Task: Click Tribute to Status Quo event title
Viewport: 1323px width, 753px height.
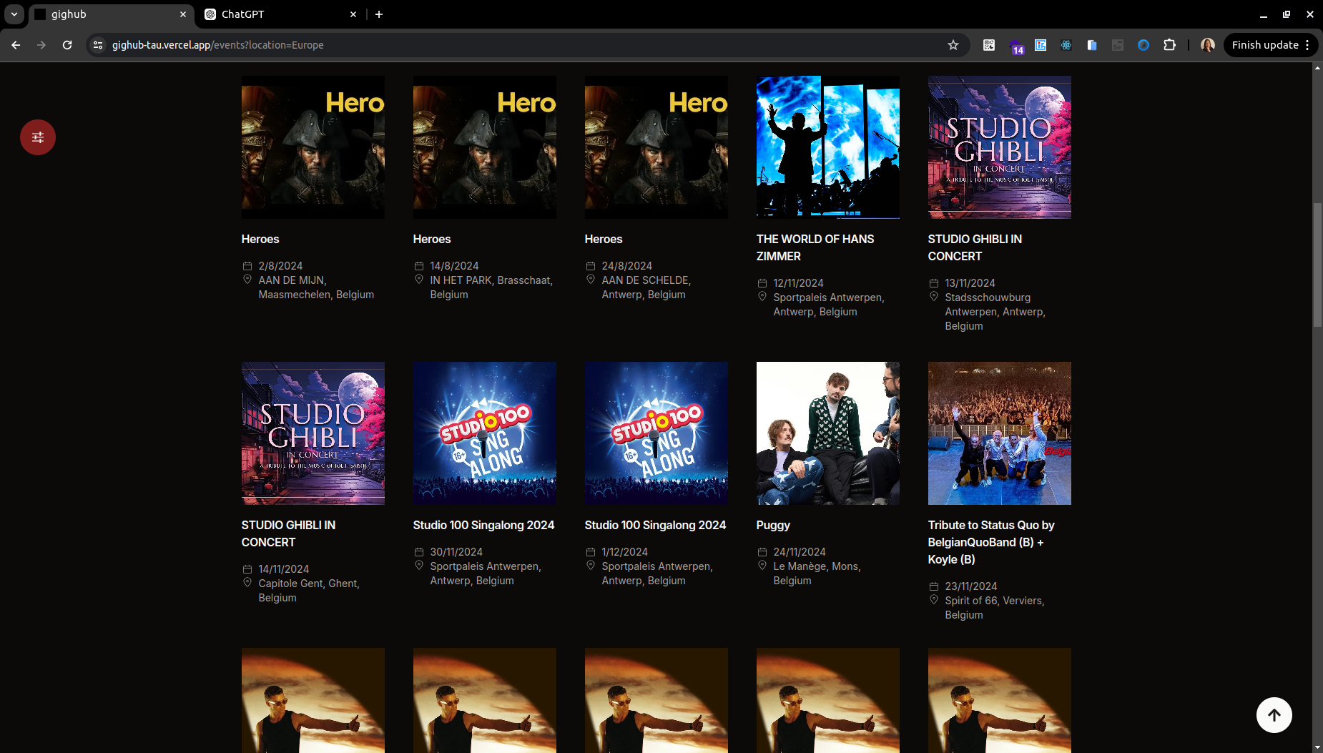Action: 991,542
